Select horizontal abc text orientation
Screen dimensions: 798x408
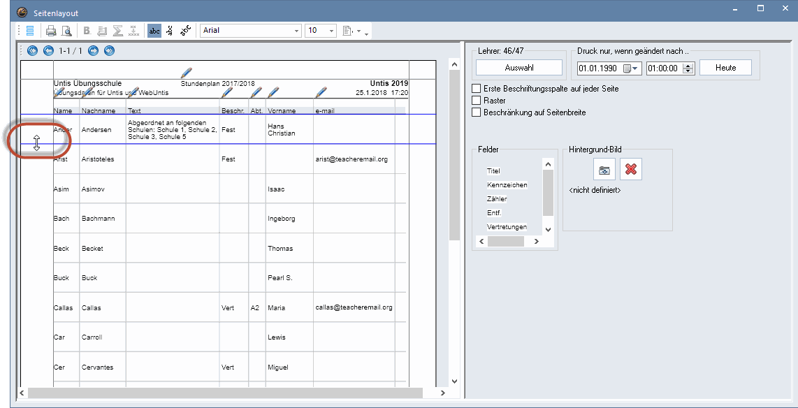coord(154,31)
